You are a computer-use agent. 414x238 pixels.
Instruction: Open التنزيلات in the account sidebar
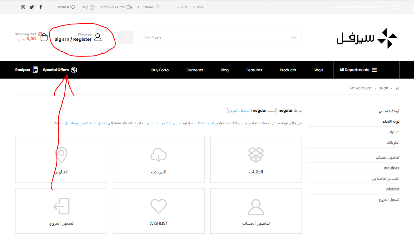coord(393,143)
